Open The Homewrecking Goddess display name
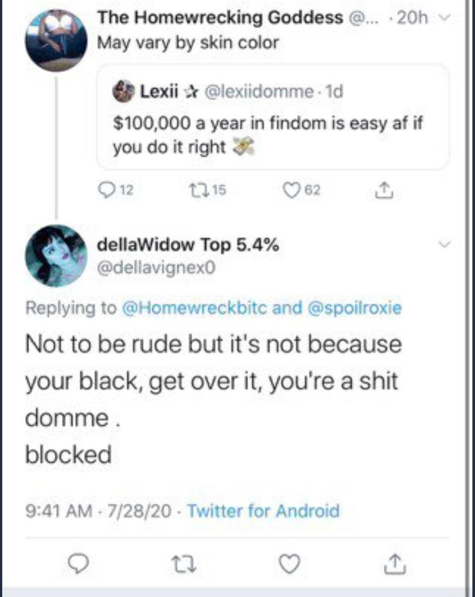This screenshot has width=475, height=597. click(219, 18)
